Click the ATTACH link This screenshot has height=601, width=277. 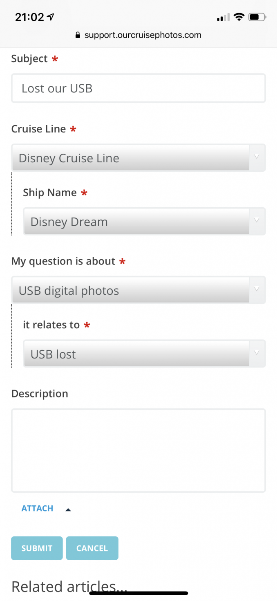pos(37,508)
